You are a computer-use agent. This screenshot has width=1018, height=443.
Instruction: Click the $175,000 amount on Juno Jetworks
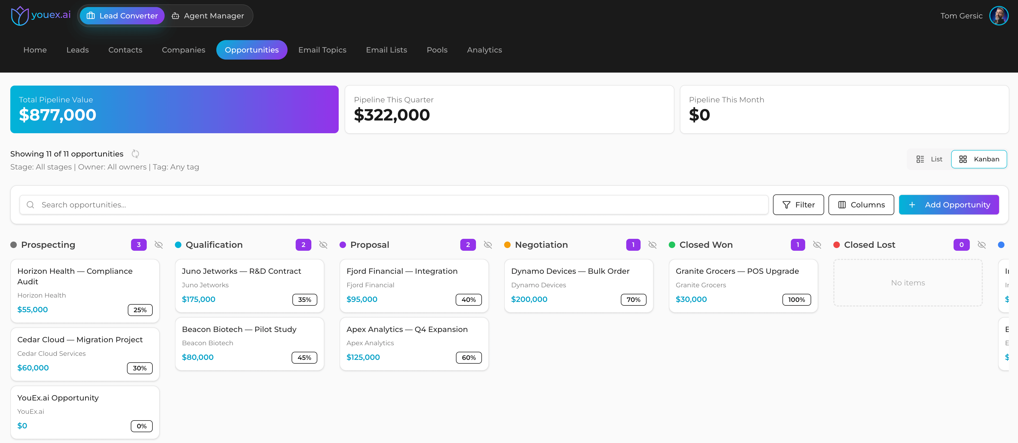point(198,299)
